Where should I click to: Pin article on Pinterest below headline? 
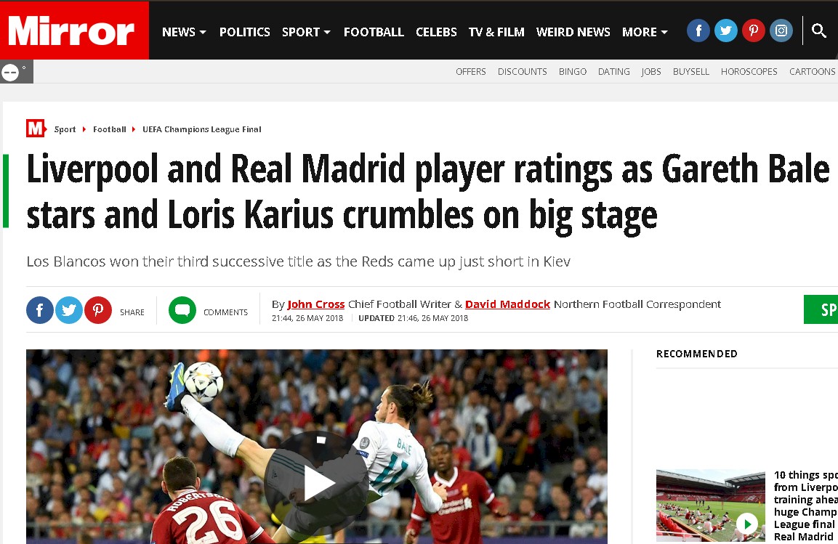click(x=98, y=310)
